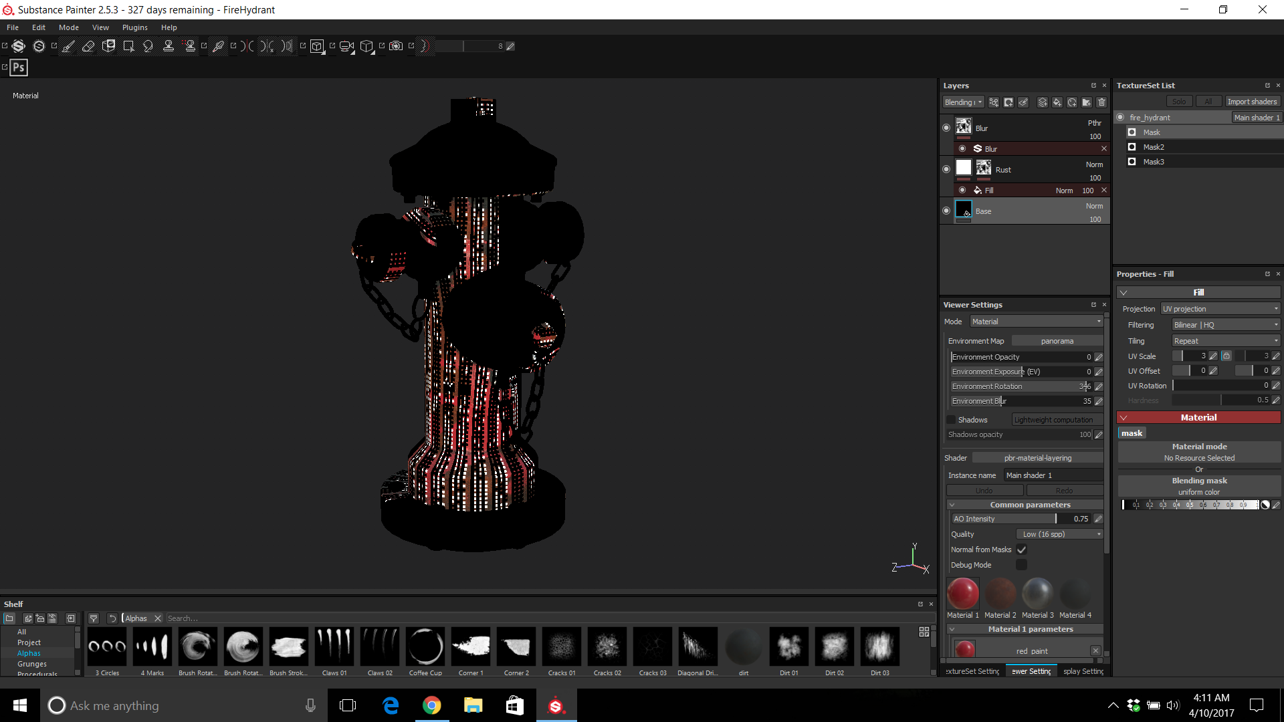Image resolution: width=1284 pixels, height=722 pixels.
Task: Click the Plugins menu item
Action: pyautogui.click(x=135, y=27)
